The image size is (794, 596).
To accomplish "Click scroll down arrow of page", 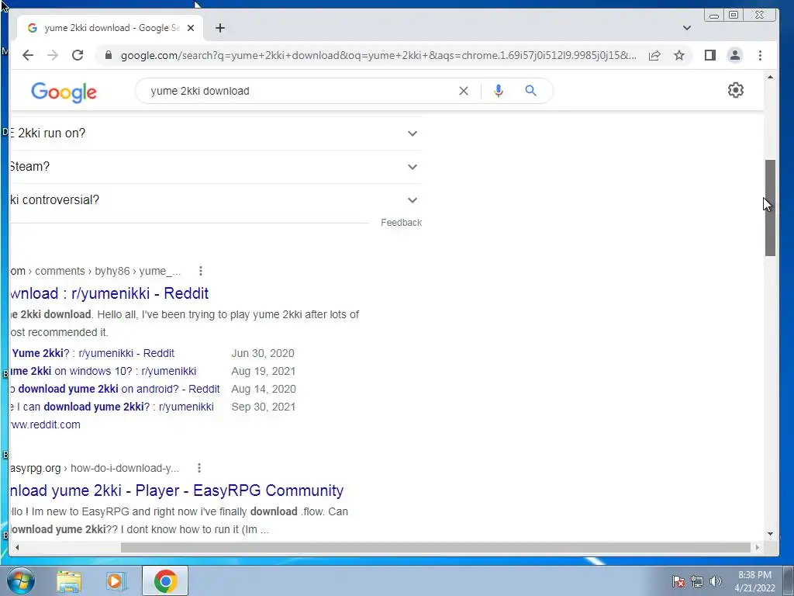I will 770,534.
